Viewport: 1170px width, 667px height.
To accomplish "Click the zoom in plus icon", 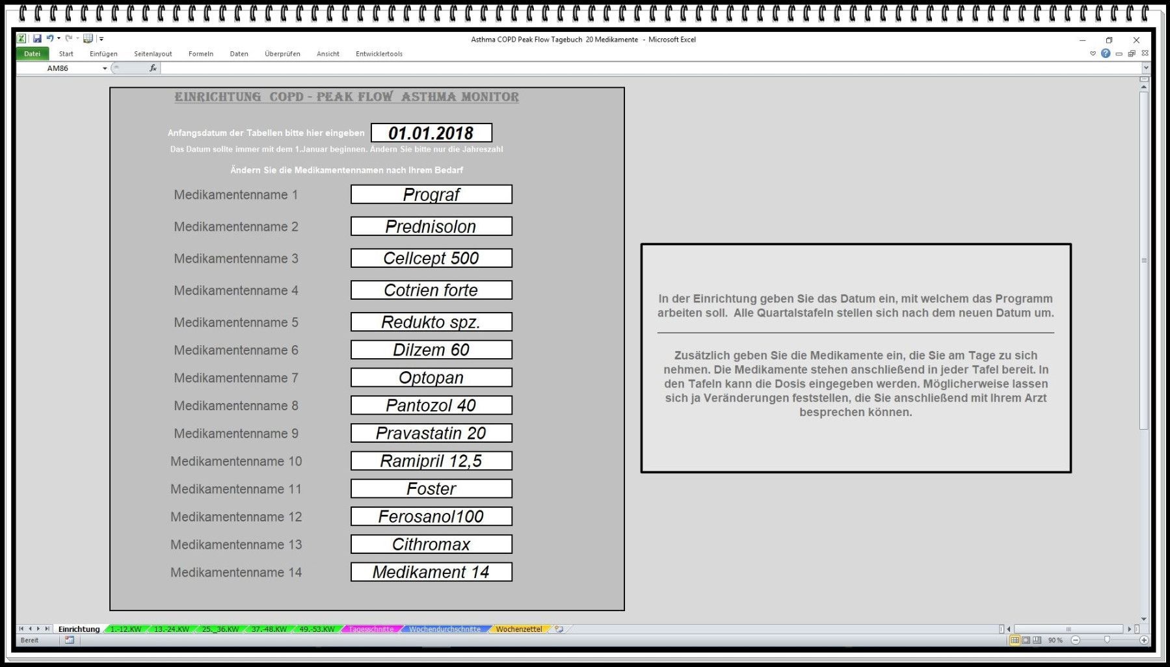I will 1143,640.
